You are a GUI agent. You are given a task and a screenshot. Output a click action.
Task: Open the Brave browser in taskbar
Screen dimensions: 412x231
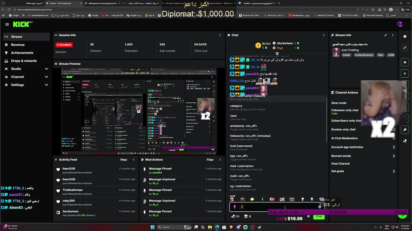pyautogui.click(x=231, y=227)
